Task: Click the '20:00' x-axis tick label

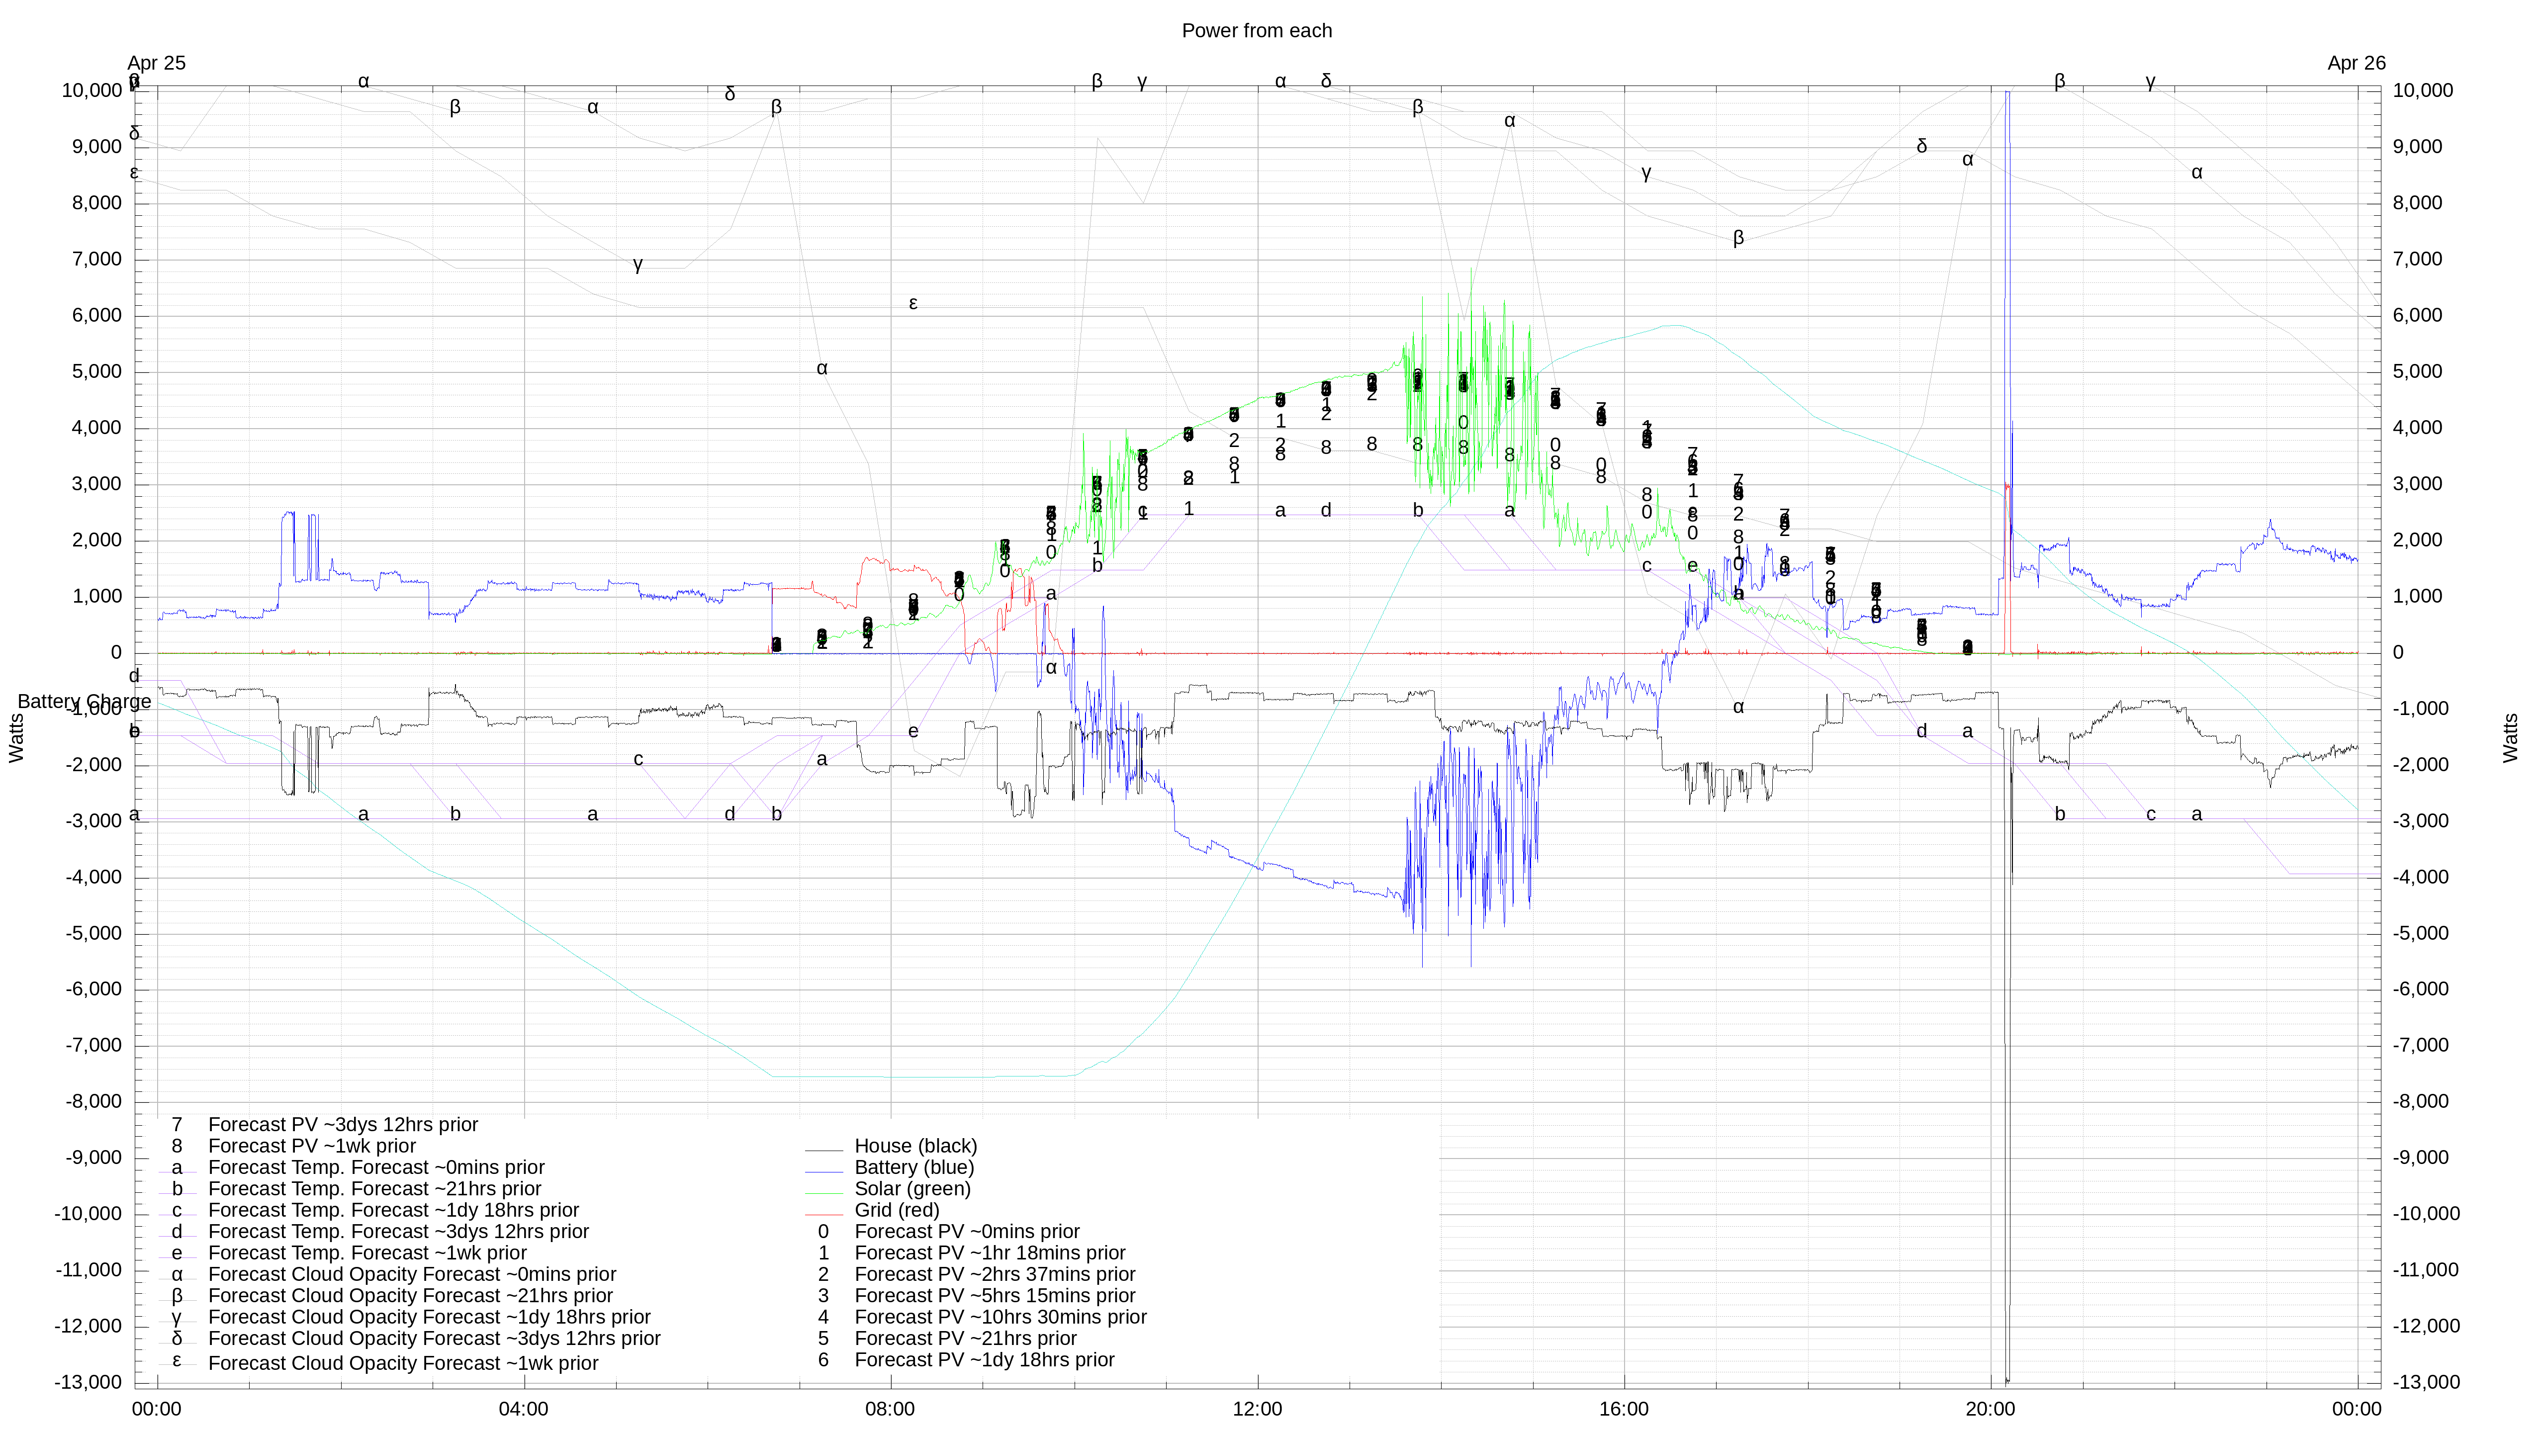Action: point(1991,1409)
